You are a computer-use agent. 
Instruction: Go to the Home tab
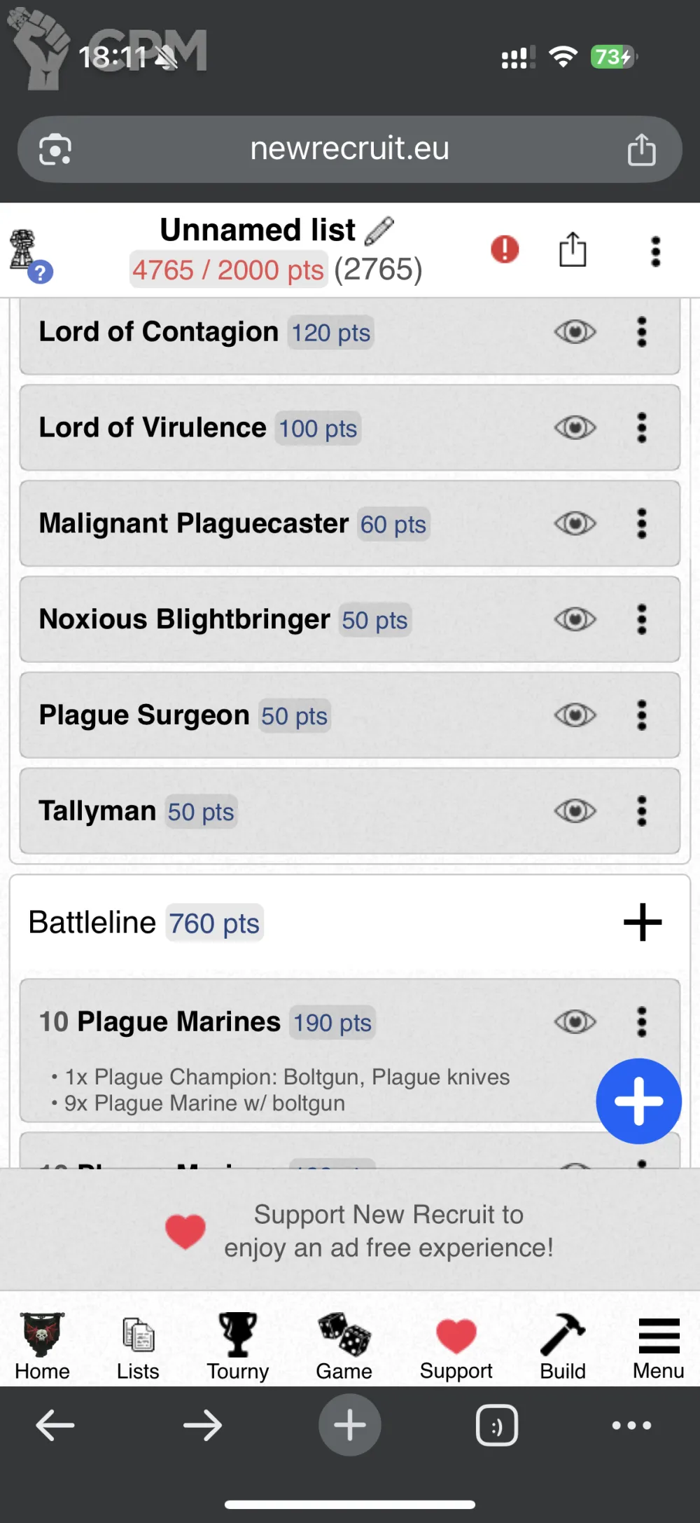(42, 1346)
